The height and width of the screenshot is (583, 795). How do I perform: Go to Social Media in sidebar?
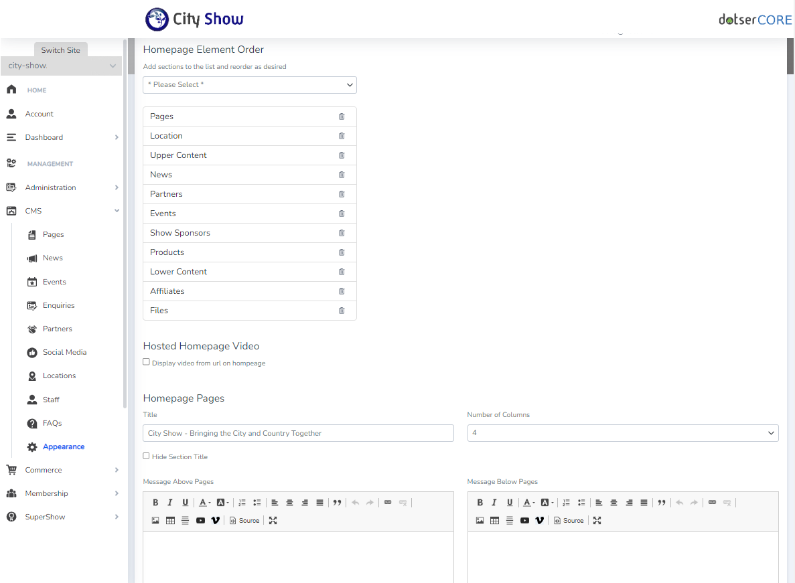[64, 352]
